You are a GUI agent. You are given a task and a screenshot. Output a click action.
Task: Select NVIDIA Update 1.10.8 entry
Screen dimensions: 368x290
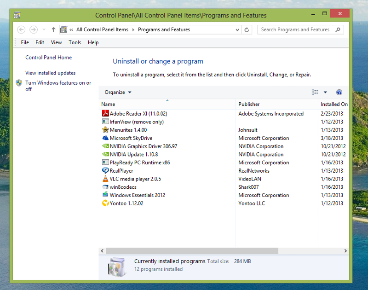[134, 155]
